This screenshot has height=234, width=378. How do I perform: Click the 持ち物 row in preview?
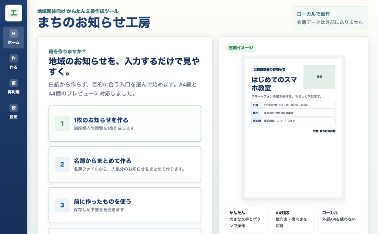tap(293, 121)
